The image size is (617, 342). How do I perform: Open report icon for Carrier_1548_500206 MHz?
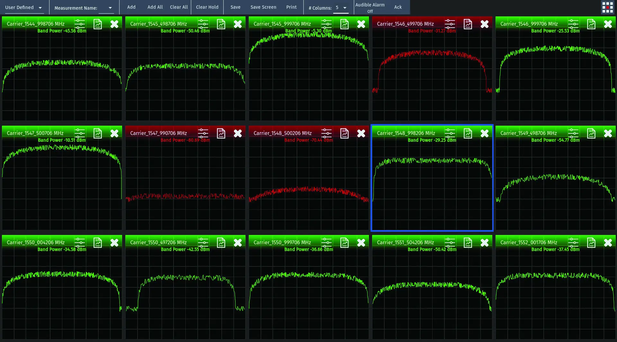click(344, 133)
